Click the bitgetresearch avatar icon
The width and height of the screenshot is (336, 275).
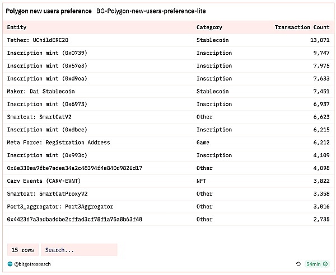coord(10,264)
